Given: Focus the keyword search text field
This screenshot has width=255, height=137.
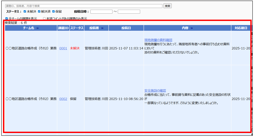Looking at the screenshot, I should point(83,6).
